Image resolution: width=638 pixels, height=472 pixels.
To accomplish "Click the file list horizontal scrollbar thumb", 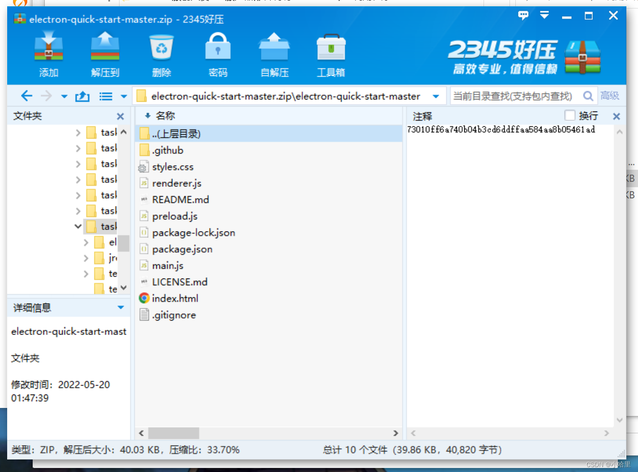I will (174, 433).
